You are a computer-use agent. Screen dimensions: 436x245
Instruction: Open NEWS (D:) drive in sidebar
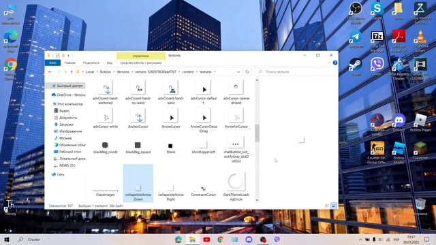65,165
